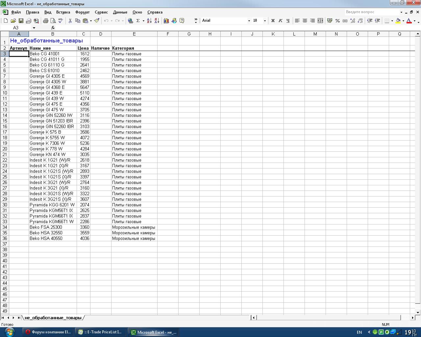Image resolution: width=421 pixels, height=337 pixels.
Task: Open the Правка menu
Action: [33, 12]
